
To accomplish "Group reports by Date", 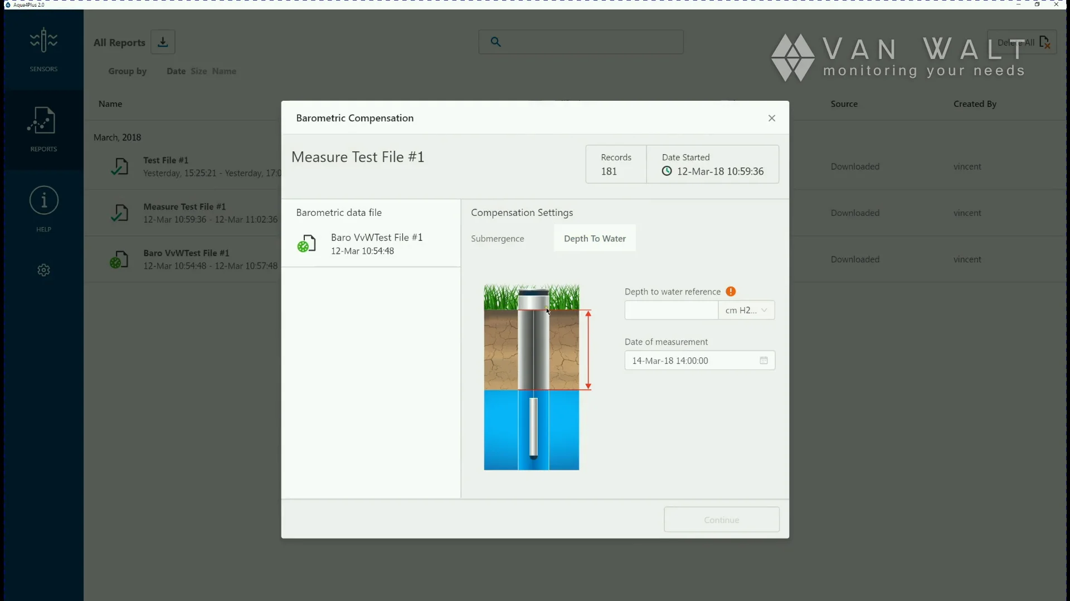I will pos(176,71).
